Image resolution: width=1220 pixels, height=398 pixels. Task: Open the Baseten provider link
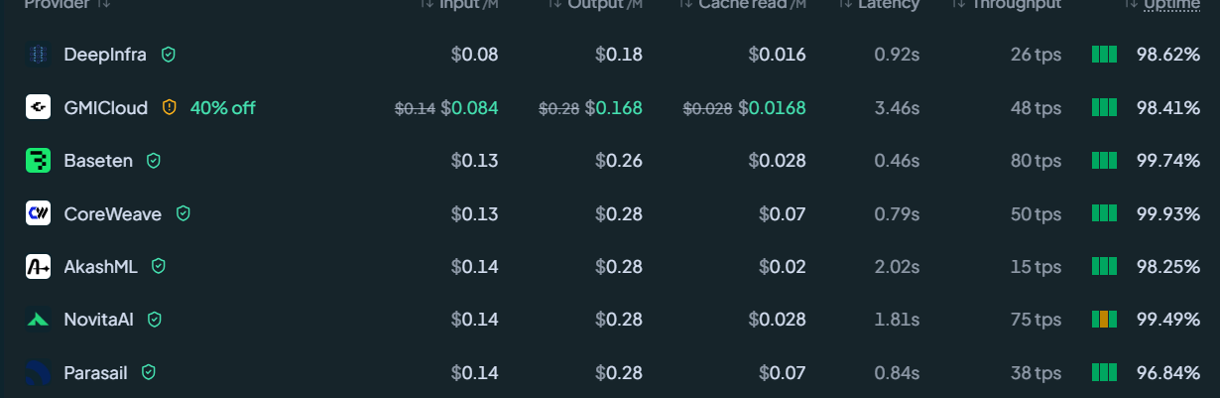(x=98, y=161)
